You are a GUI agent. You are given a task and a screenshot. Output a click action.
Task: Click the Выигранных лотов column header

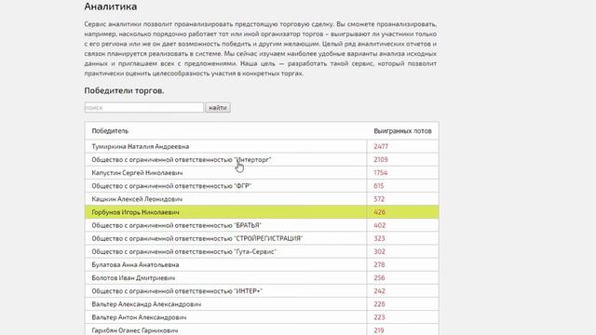tap(402, 130)
